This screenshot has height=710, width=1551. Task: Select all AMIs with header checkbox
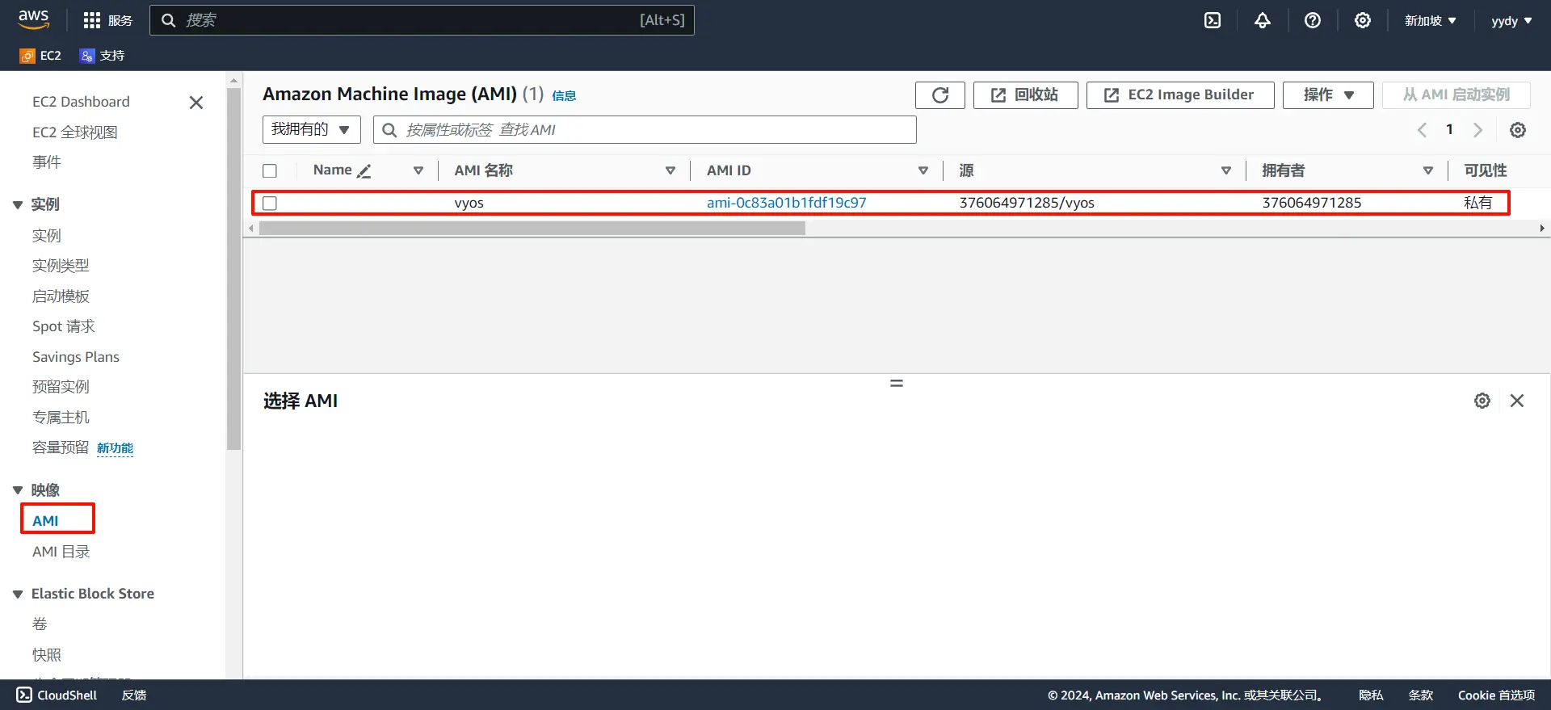270,170
